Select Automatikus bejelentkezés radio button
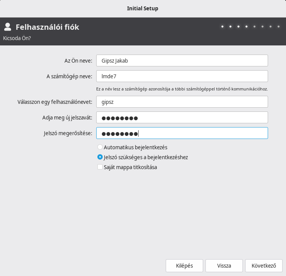Viewport: 286px width, 276px height. pos(100,147)
